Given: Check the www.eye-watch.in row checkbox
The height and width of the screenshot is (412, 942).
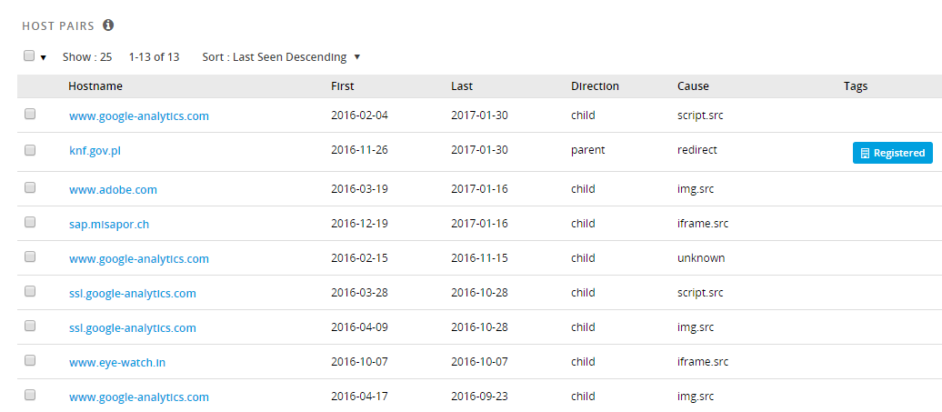Looking at the screenshot, I should tap(30, 360).
